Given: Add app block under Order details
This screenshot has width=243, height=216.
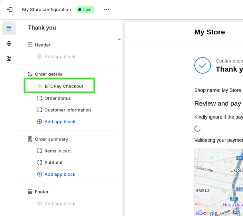Looking at the screenshot, I should [x=60, y=122].
